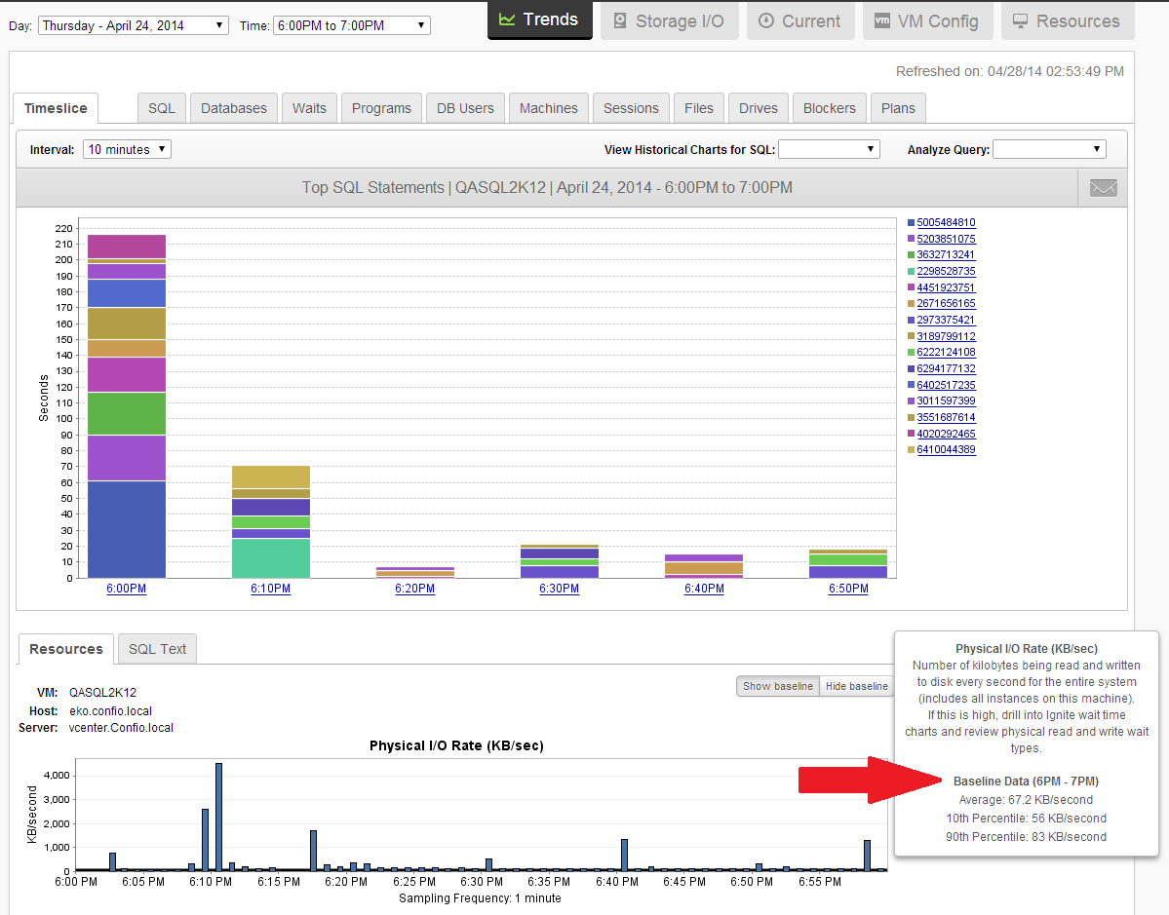Click the 6:10PM timeslice link
The height and width of the screenshot is (915, 1169).
271,589
